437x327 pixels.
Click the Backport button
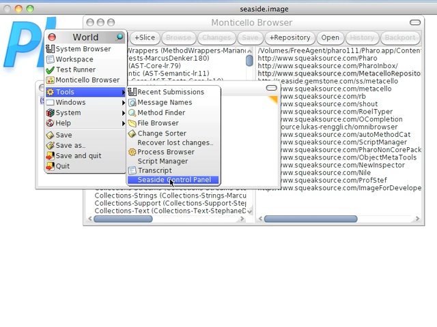point(400,37)
